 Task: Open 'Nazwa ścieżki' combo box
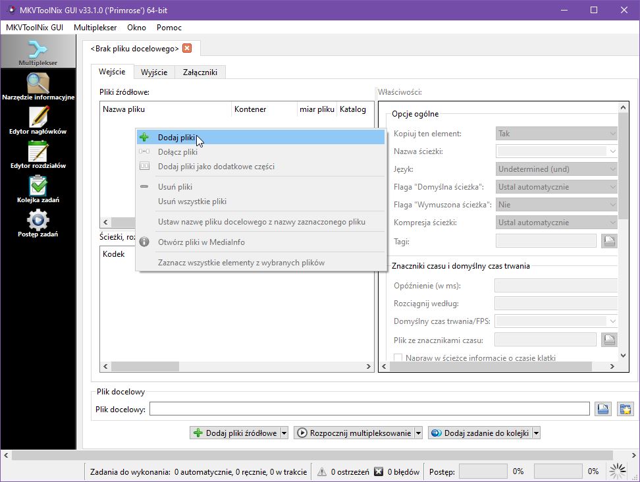tap(556, 151)
